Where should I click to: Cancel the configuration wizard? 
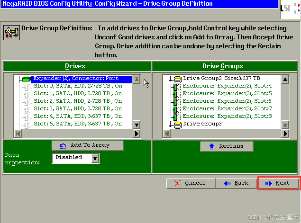click(x=191, y=183)
